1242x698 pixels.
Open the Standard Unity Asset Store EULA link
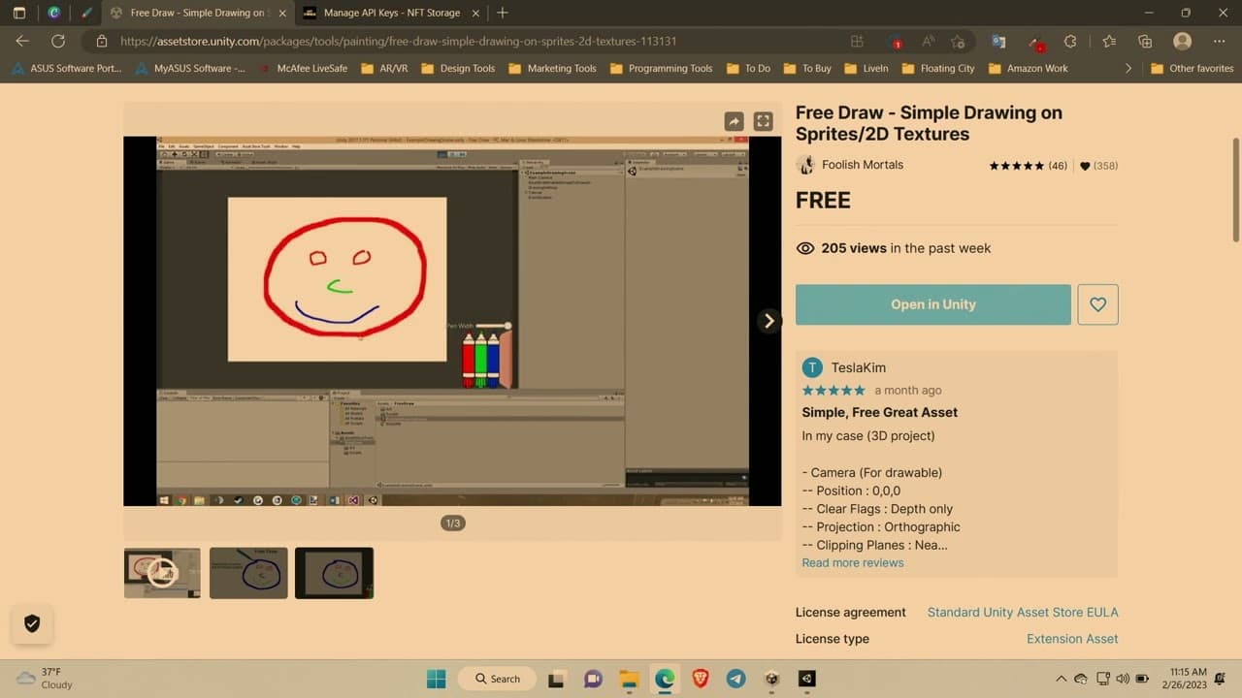click(x=1023, y=612)
